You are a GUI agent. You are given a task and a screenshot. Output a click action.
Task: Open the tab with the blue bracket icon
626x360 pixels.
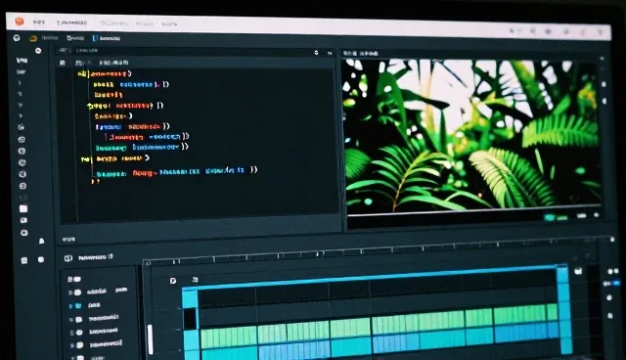tap(107, 38)
